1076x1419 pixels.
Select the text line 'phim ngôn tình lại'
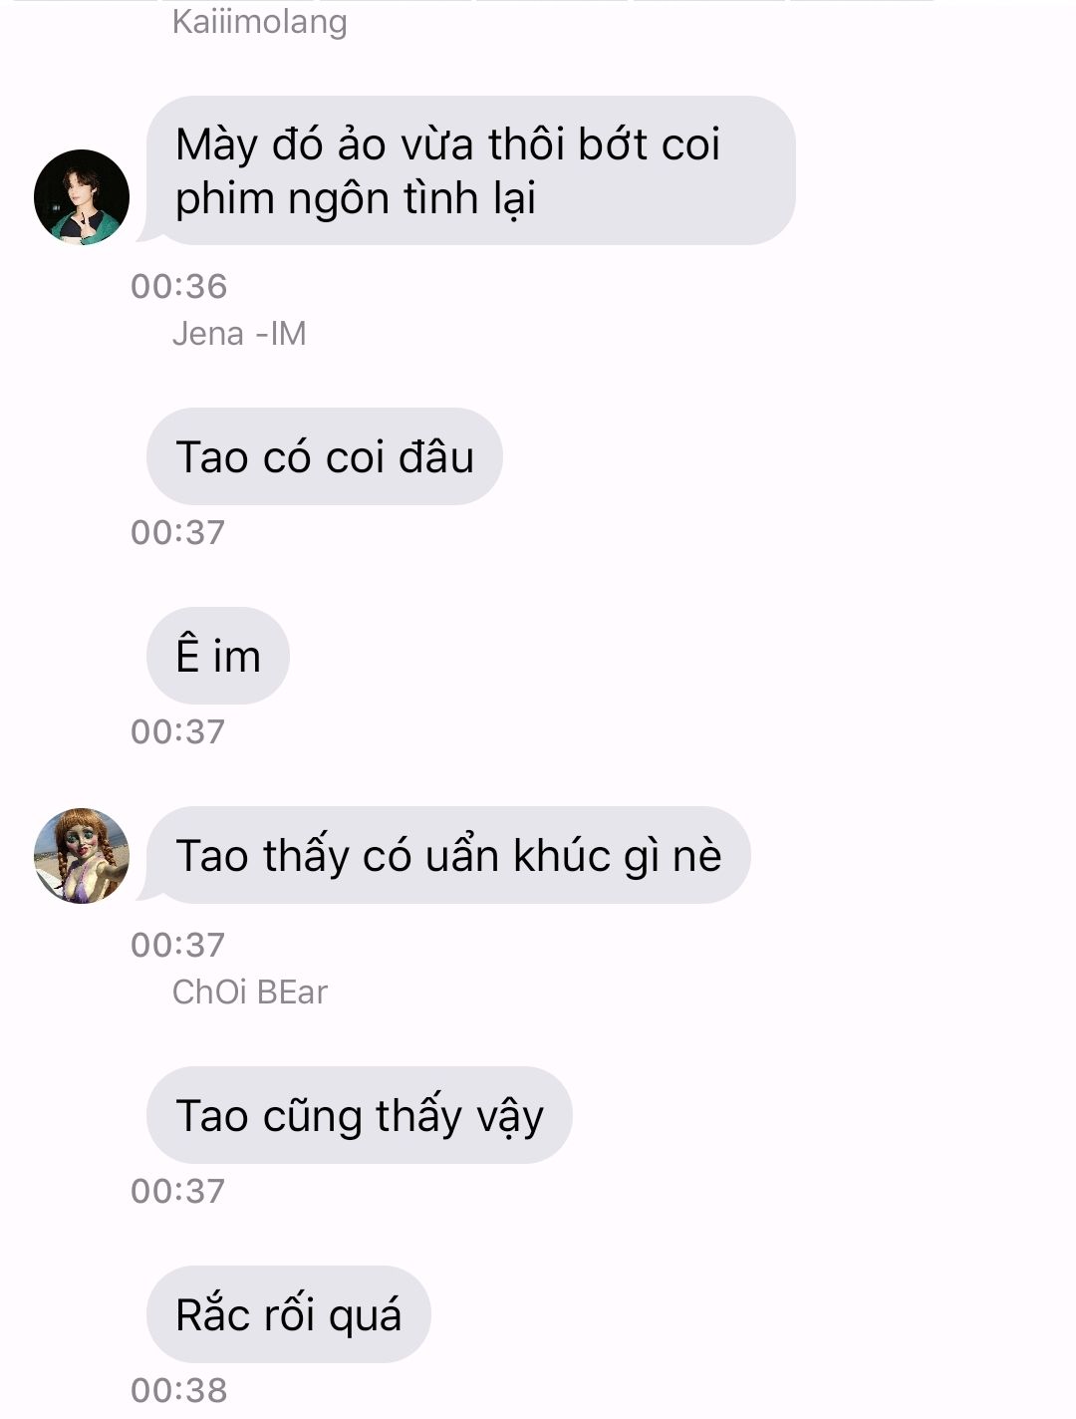pyautogui.click(x=356, y=199)
